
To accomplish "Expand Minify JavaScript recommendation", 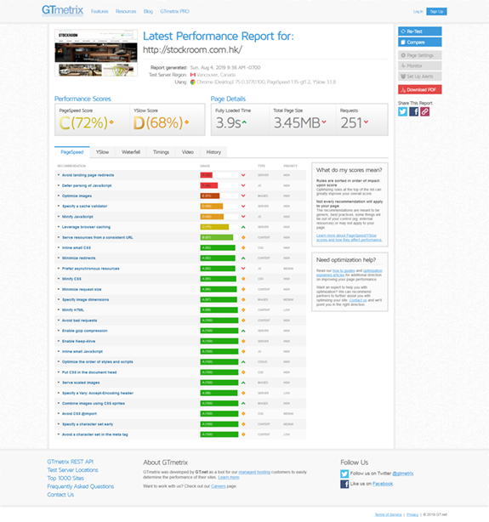I will (x=77, y=217).
